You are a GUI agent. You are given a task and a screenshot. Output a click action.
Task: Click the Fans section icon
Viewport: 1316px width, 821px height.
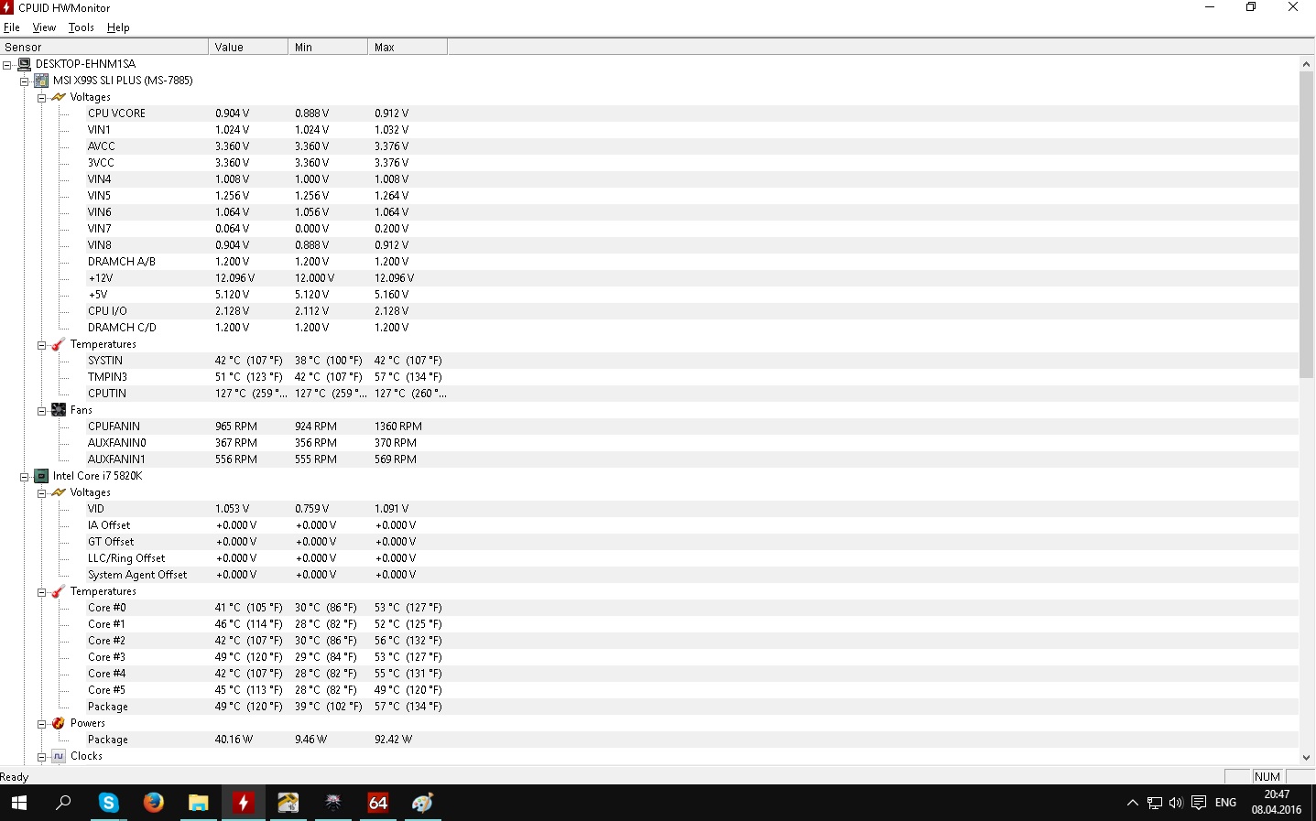[59, 410]
